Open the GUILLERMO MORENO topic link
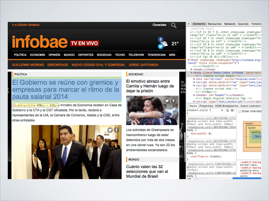The image size is (269, 201). tap(28, 65)
